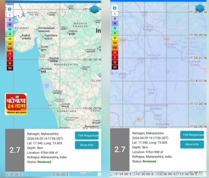Open the layers icon on left map
Screen dimensions: 209x178
(x=95, y=9)
